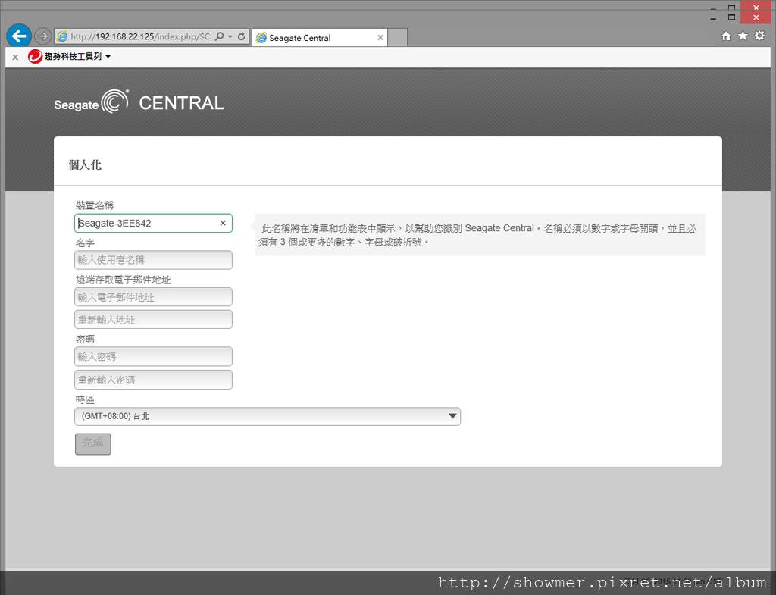776x595 pixels.
Task: Click the URL address bar text
Action: click(141, 36)
